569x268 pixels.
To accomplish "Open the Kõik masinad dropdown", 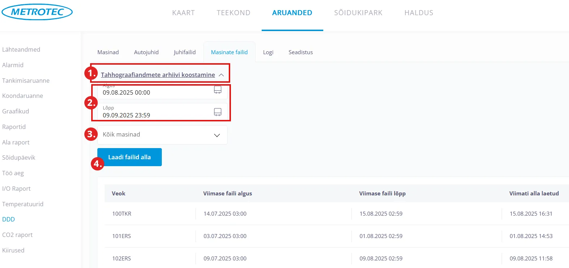I will 162,135.
